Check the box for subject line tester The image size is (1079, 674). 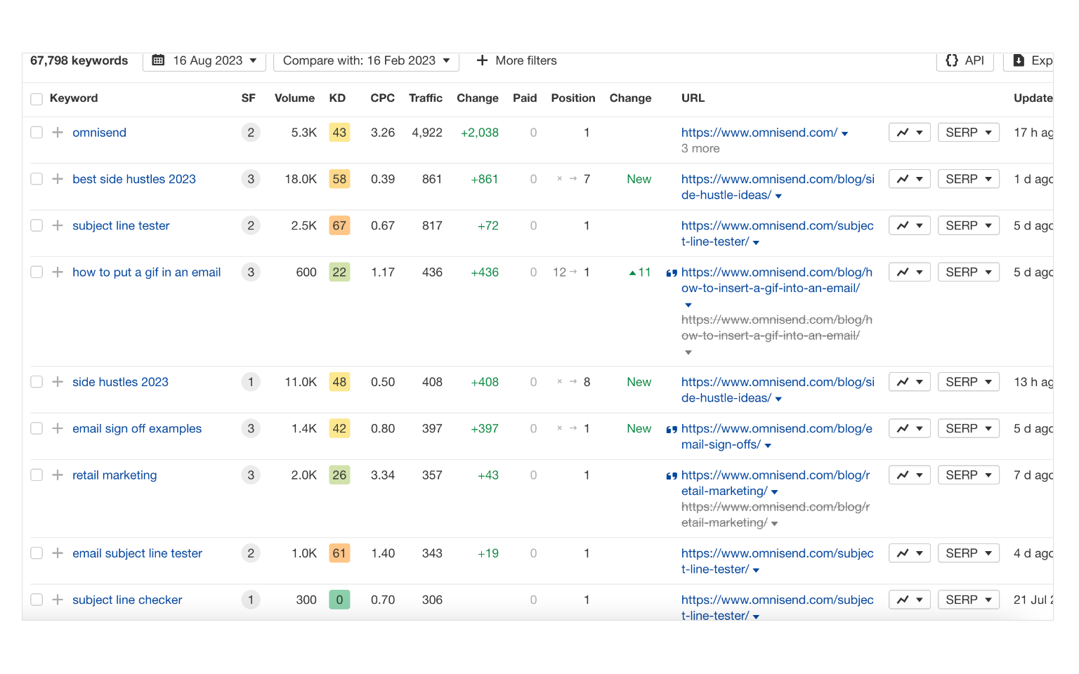pos(37,225)
